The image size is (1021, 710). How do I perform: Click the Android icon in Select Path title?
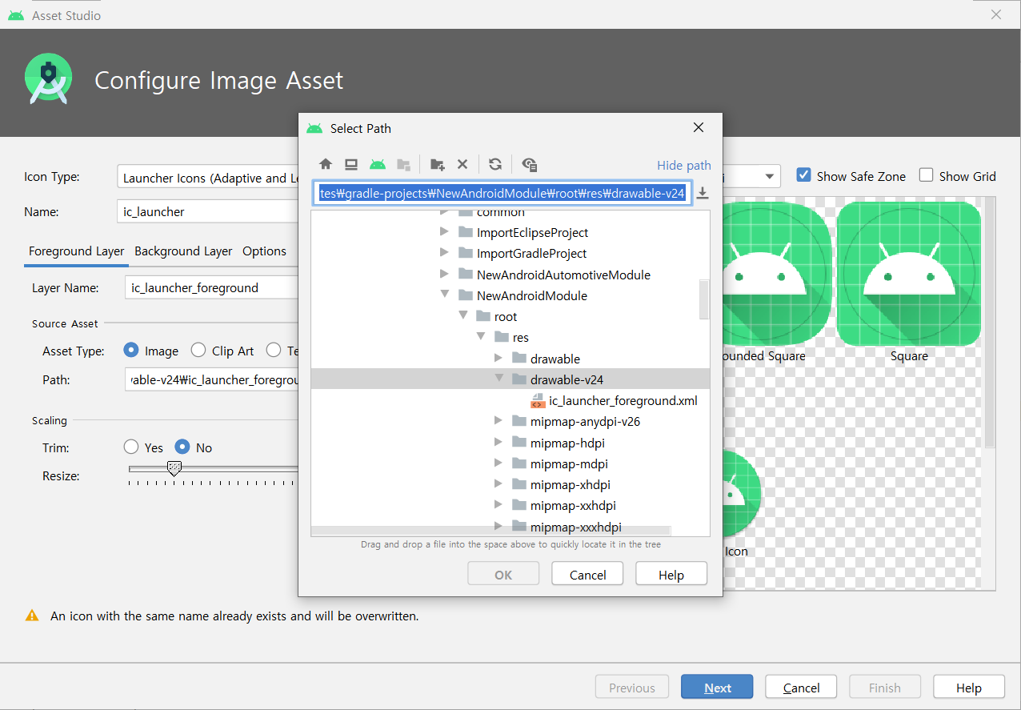pyautogui.click(x=314, y=128)
